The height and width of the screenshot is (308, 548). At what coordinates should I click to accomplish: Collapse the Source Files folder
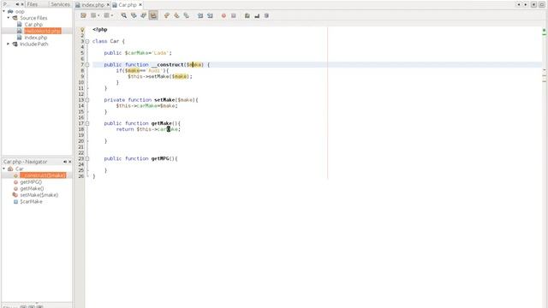coord(9,17)
